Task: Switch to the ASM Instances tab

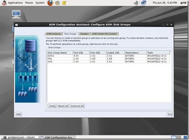Action: point(54,34)
